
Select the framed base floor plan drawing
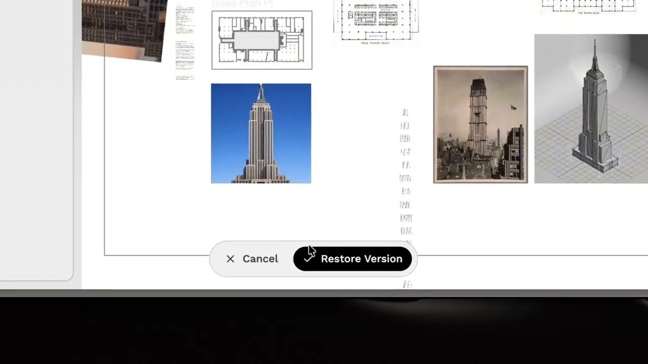click(x=262, y=40)
